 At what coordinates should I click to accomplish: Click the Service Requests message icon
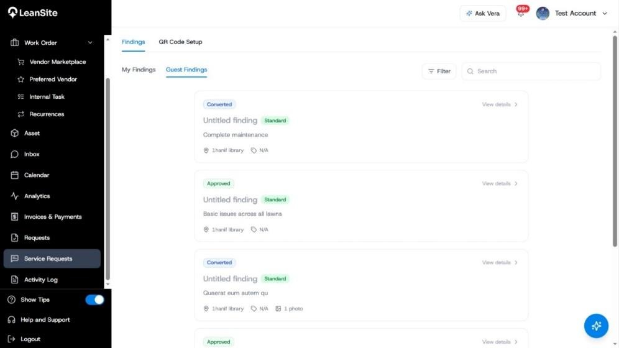[15, 259]
